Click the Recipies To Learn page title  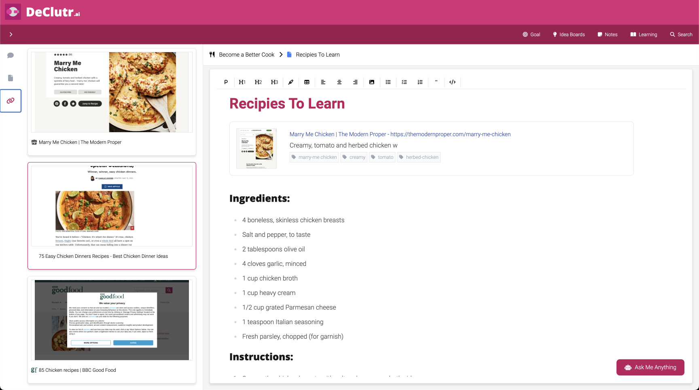point(287,104)
